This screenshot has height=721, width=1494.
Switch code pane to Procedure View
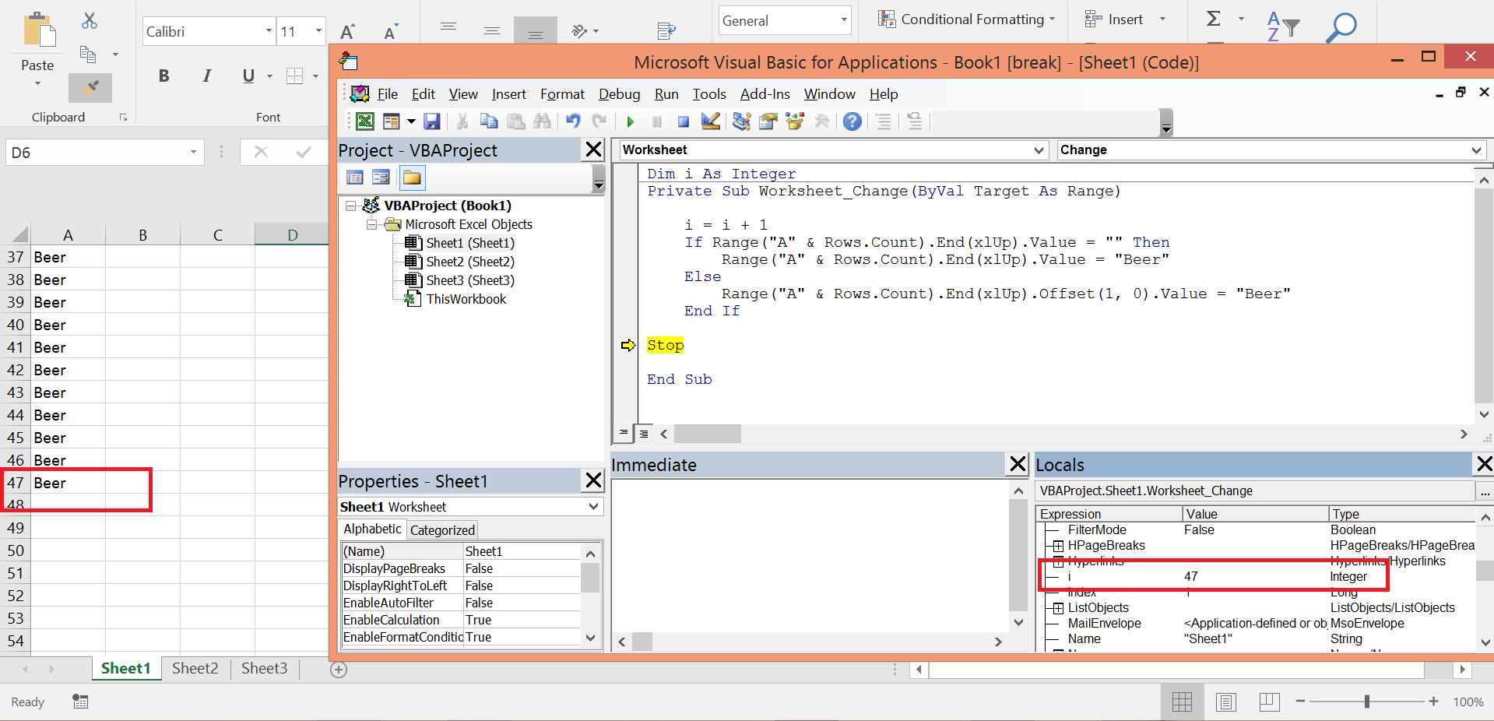623,432
